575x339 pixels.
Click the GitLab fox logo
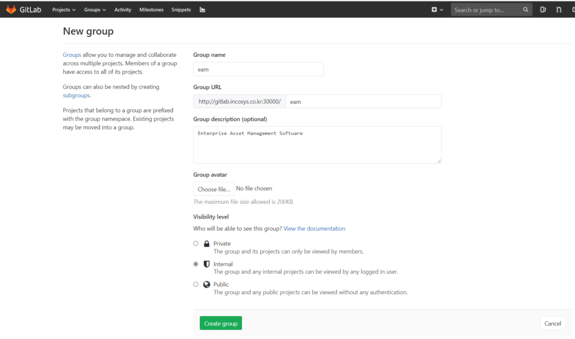point(11,10)
